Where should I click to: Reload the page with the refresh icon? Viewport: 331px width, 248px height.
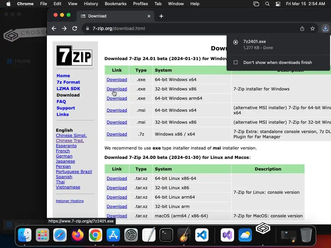pyautogui.click(x=75, y=28)
